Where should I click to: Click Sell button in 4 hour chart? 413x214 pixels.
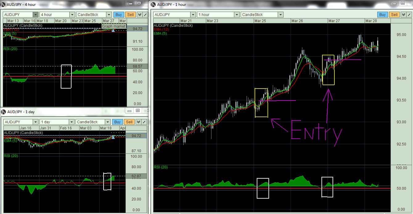coord(131,14)
